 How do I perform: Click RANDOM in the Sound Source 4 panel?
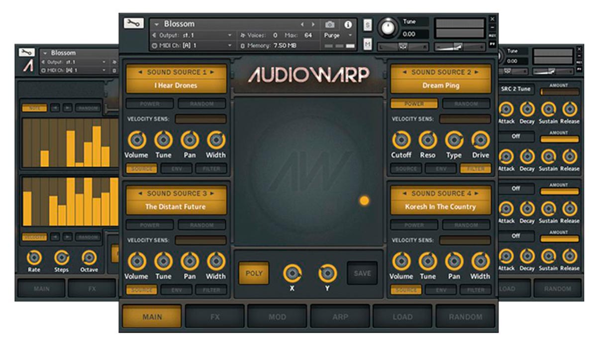(466, 225)
